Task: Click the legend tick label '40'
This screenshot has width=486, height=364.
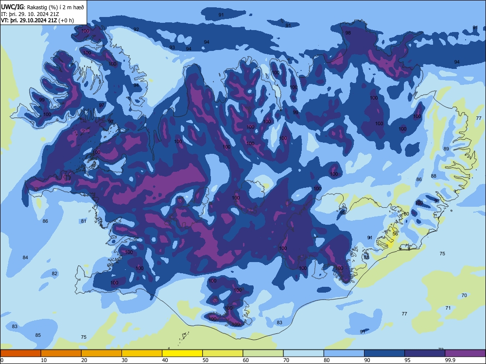Action: 165,360
